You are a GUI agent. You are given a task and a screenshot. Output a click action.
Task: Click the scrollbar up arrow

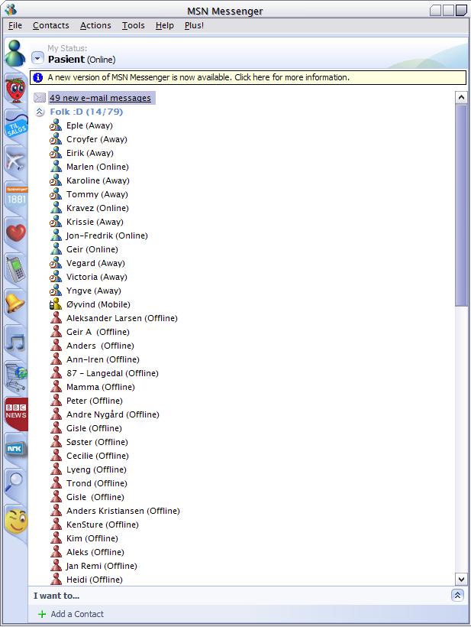tap(461, 97)
